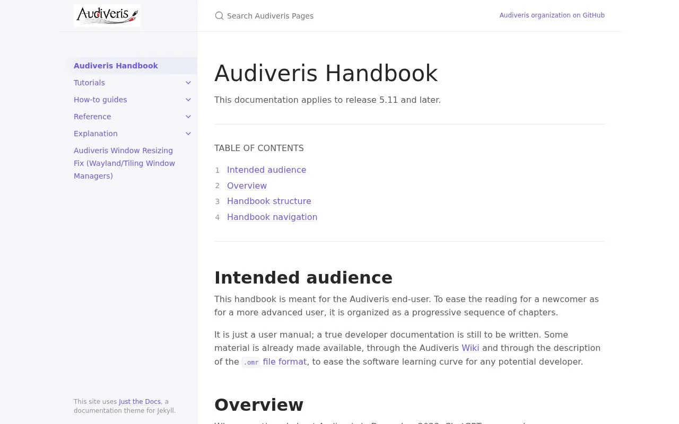Image resolution: width=679 pixels, height=424 pixels.
Task: Select Audiveris Handbook in sidebar
Action: (116, 66)
